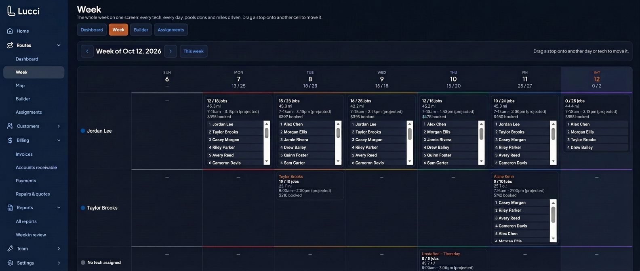This screenshot has height=271, width=640.
Task: Click Saturday 12 column header
Action: (x=597, y=79)
